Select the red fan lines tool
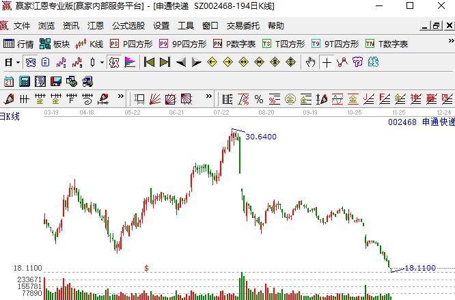 (x=155, y=99)
